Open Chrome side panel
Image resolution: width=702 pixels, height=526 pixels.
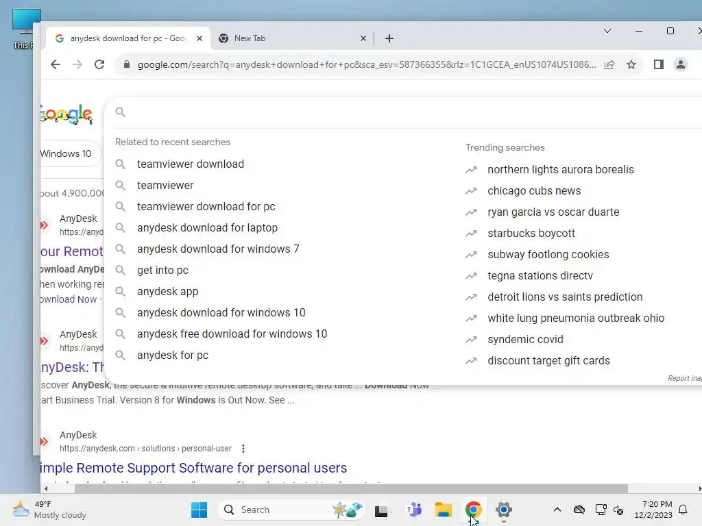659,64
